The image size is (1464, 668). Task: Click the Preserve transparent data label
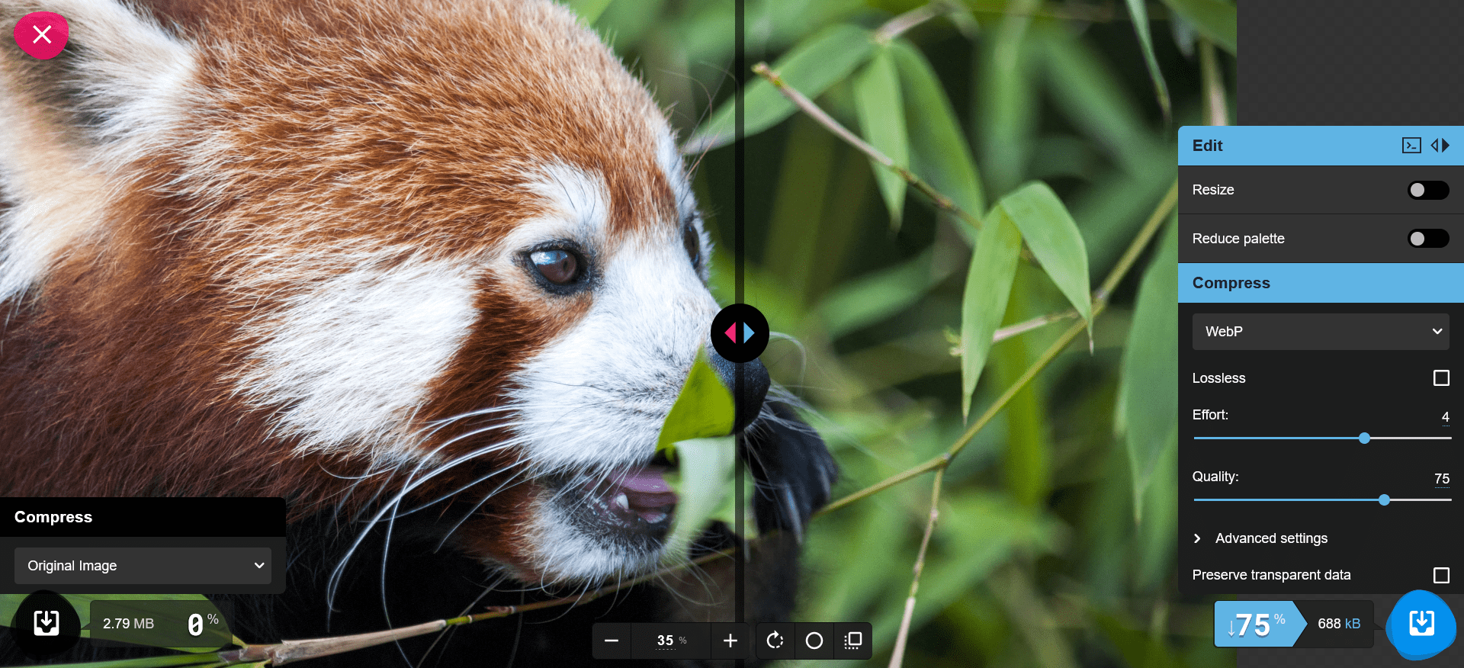pyautogui.click(x=1271, y=575)
